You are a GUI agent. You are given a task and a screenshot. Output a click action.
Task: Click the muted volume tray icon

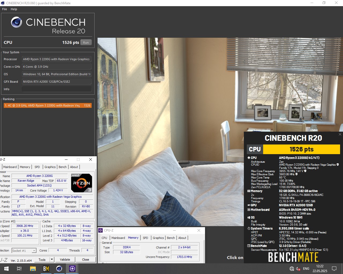pyautogui.click(x=298, y=269)
